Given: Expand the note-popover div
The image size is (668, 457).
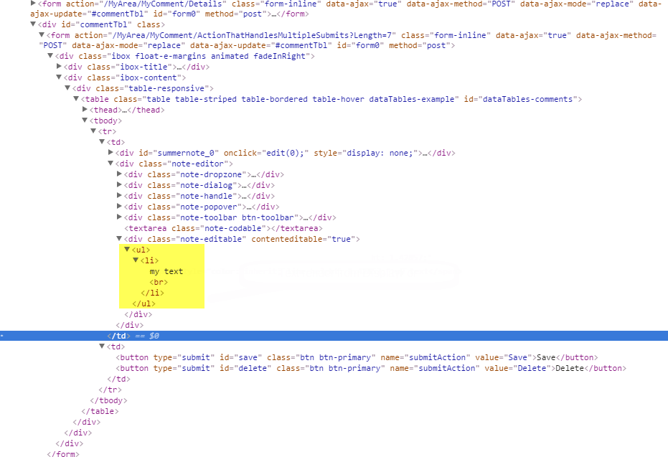Looking at the screenshot, I should pyautogui.click(x=121, y=207).
